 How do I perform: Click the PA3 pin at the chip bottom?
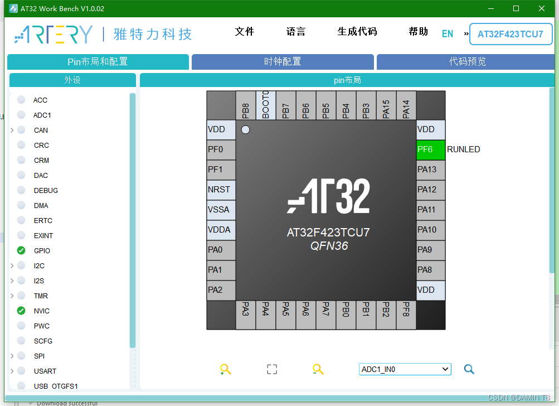point(246,315)
